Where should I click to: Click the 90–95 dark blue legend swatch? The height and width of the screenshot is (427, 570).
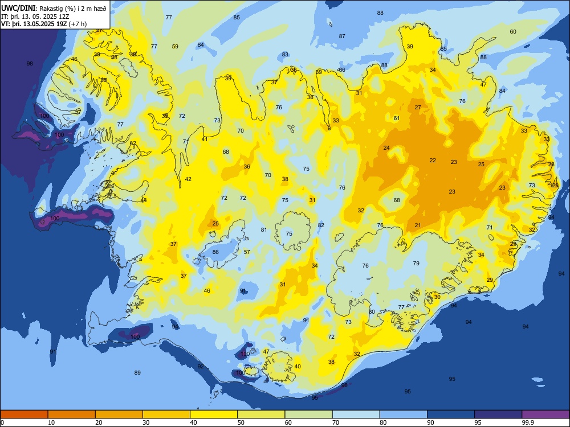coord(451,414)
